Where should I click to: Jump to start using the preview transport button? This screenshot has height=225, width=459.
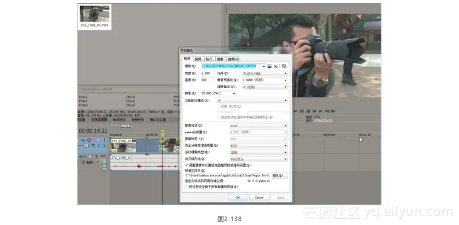[x=314, y=111]
